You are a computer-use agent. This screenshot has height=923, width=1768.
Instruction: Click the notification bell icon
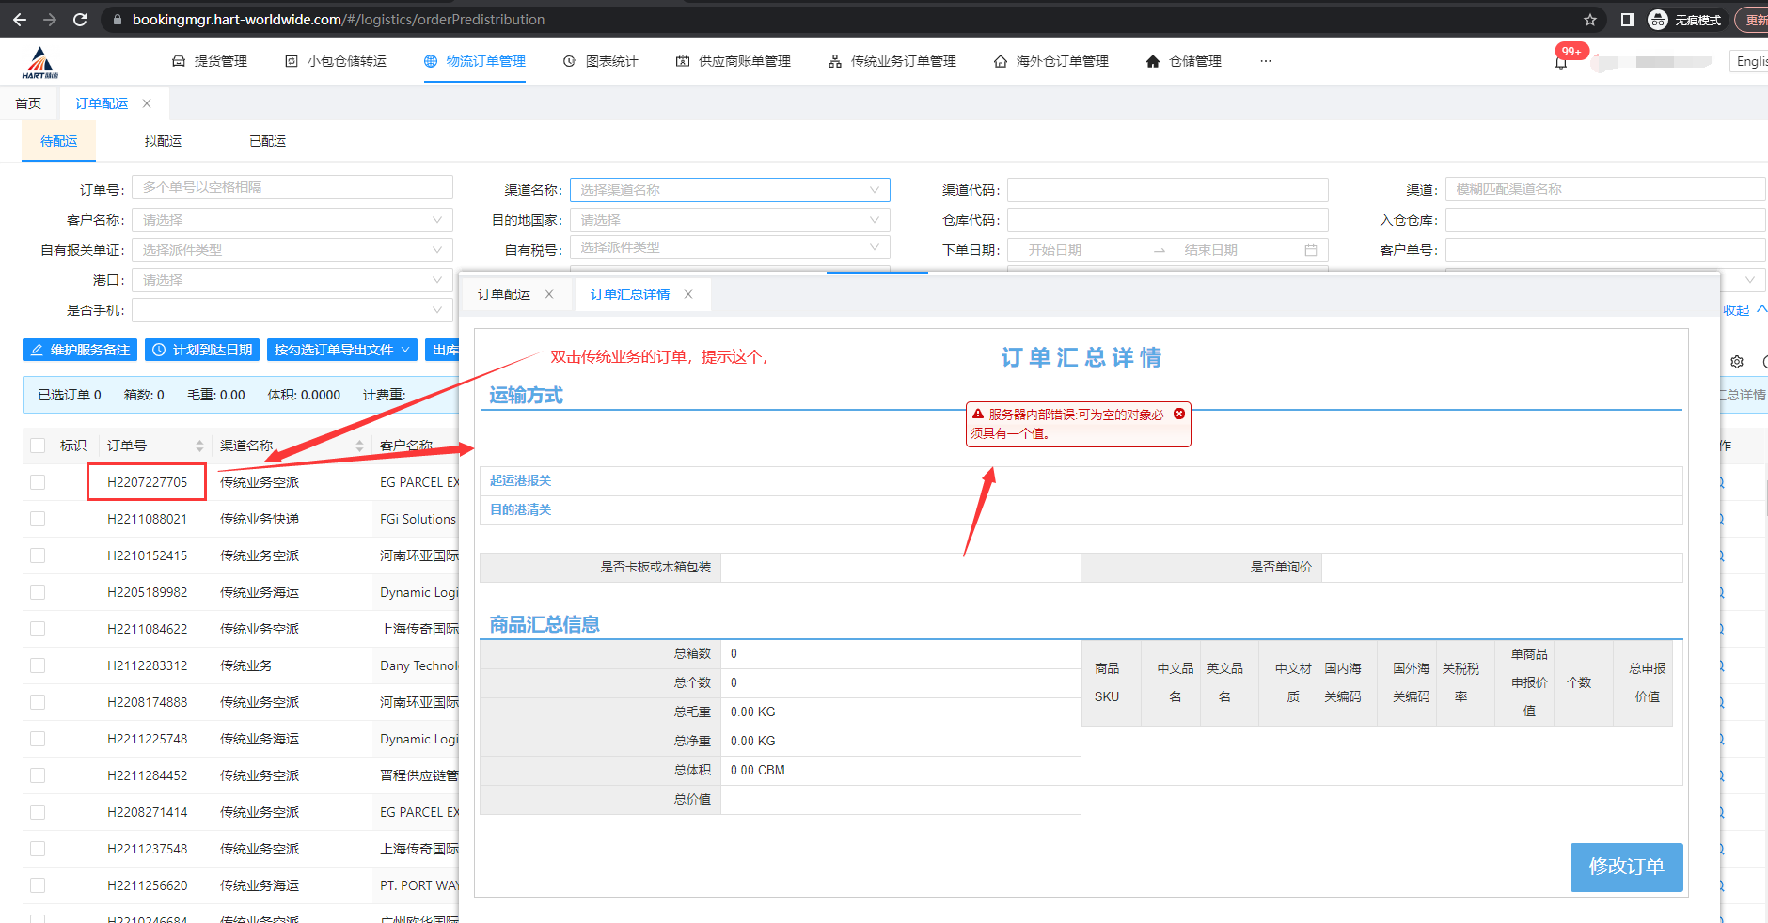click(1561, 63)
